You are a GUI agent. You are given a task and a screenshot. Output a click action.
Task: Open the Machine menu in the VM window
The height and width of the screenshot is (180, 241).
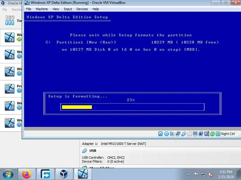pos(42,9)
